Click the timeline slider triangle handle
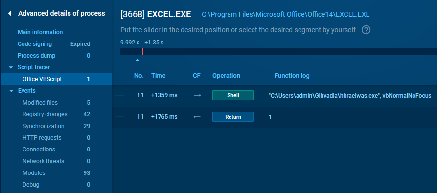 pyautogui.click(x=137, y=60)
